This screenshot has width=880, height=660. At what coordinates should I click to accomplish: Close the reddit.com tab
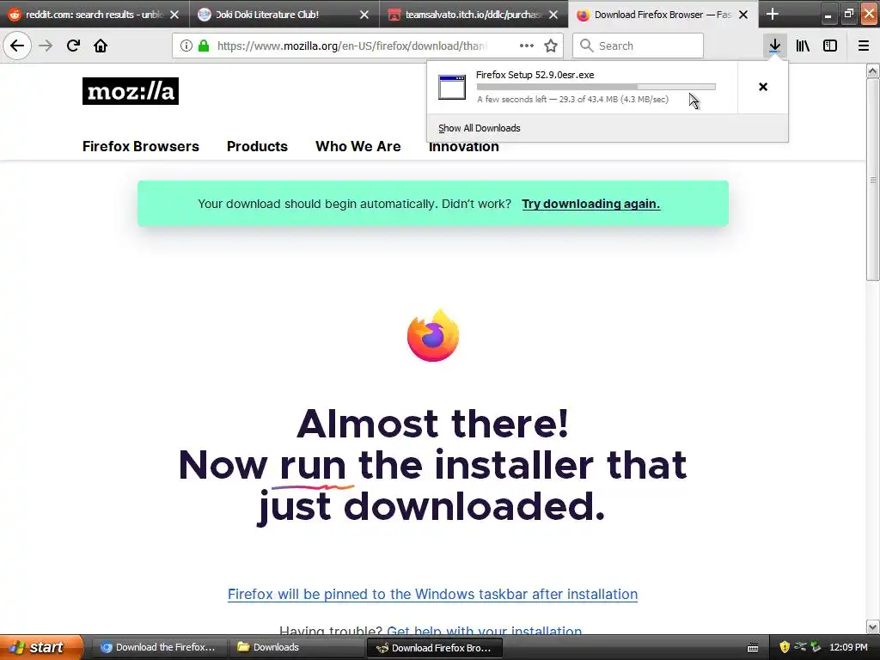[x=174, y=15]
